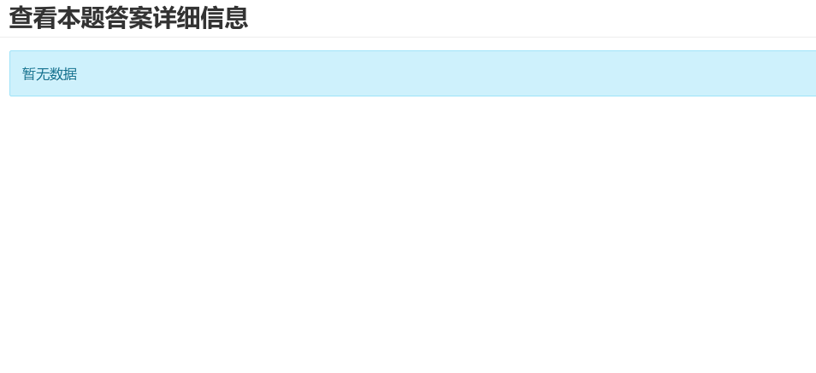Click 数据 in the no-data notice
The image size is (816, 373).
click(x=63, y=74)
